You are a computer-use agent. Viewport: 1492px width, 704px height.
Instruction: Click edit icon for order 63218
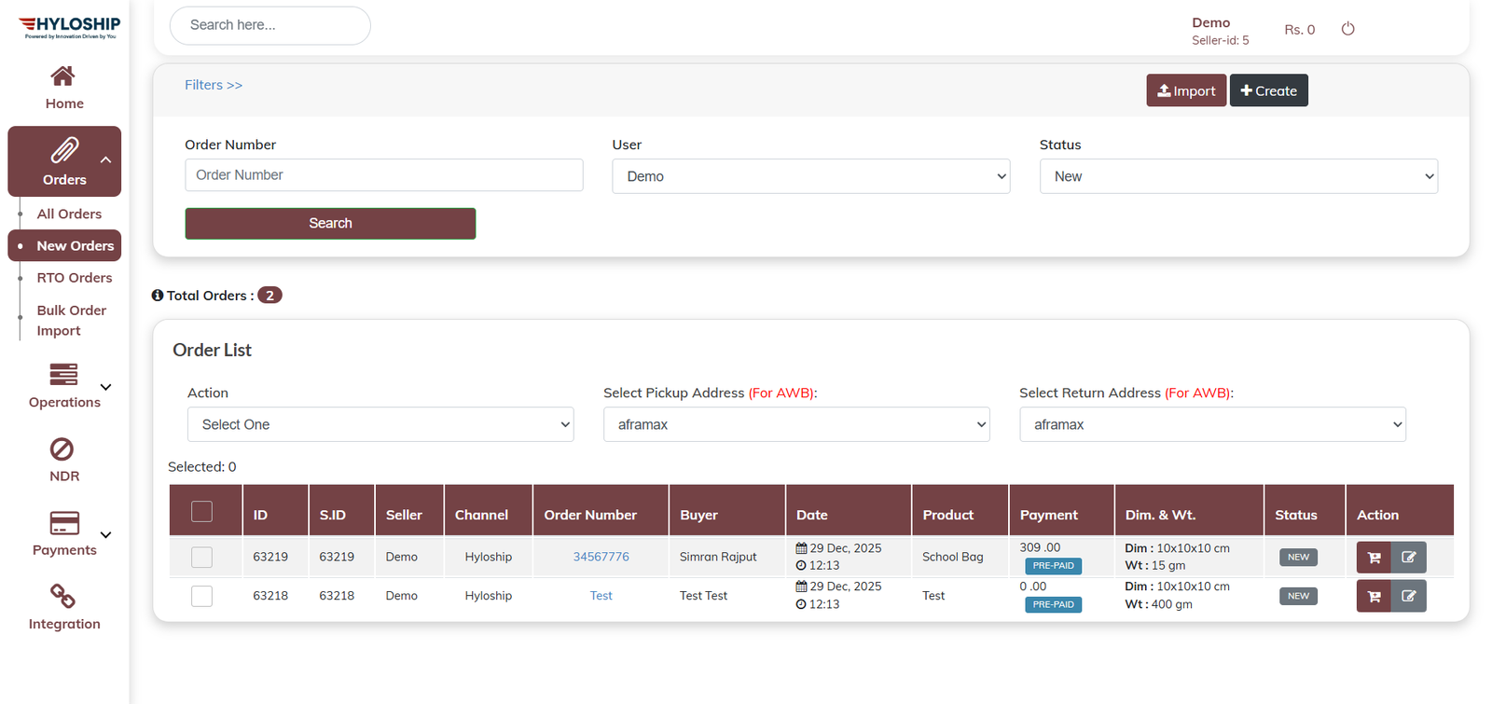(x=1408, y=596)
